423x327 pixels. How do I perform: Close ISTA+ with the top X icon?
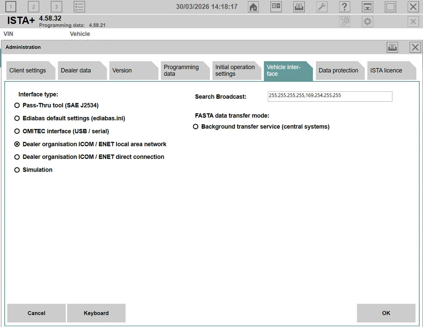tap(413, 7)
